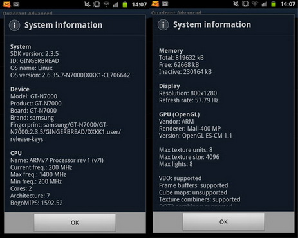Tap grey mail notification in right status bar
Image resolution: width=298 pixels, height=238 pixels.
pos(165,4)
